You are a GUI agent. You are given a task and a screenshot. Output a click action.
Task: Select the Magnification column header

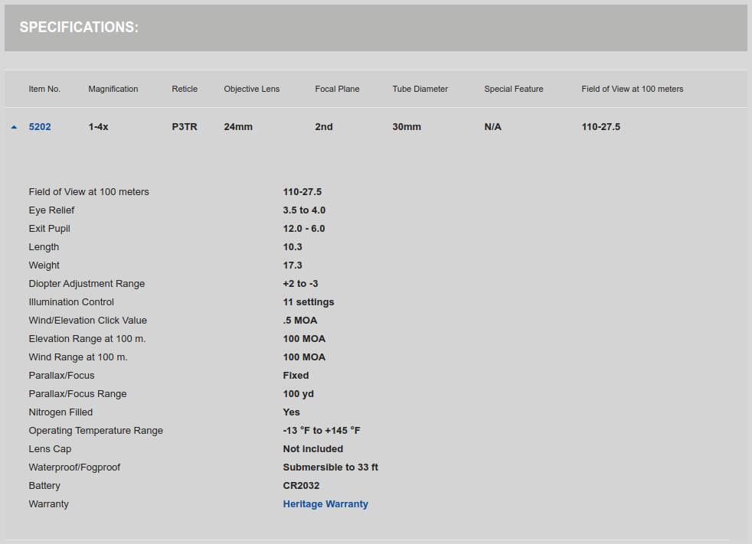[x=113, y=90]
